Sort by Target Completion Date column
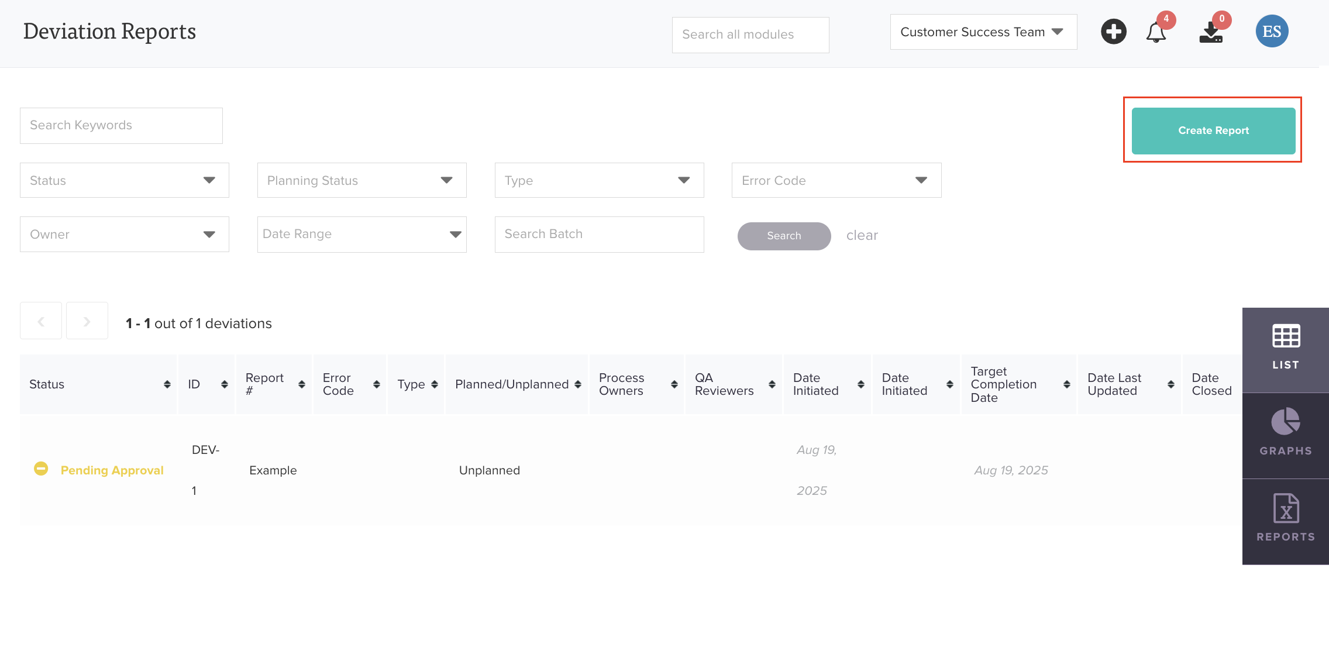This screenshot has width=1329, height=661. coord(1066,384)
